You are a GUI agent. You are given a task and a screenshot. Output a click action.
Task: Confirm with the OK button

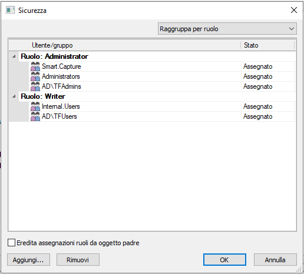pos(224,260)
